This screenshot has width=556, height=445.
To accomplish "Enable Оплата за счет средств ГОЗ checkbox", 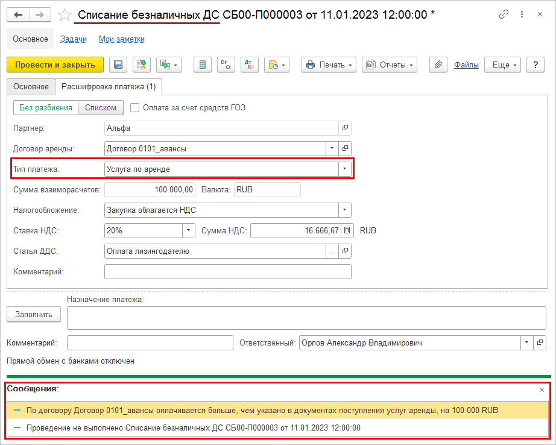I will pos(135,108).
